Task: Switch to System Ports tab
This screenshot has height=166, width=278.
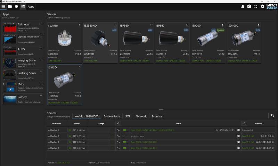Action: click(x=112, y=116)
